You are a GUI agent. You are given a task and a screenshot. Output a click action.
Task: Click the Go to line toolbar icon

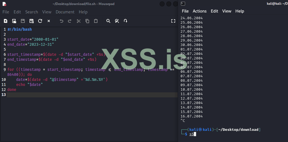[125, 21]
